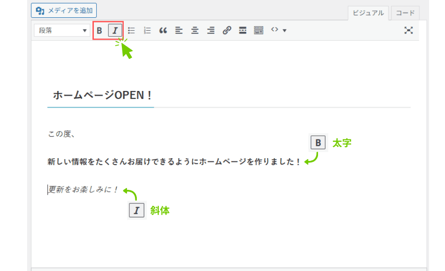This screenshot has width=445, height=271.
Task: Insert a numbered list
Action: 147,30
